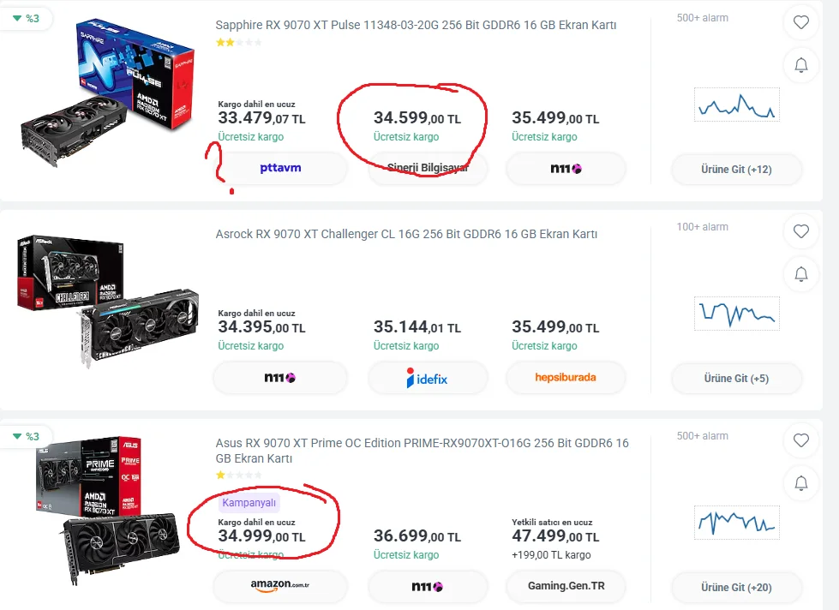The width and height of the screenshot is (839, 610).
Task: Open Sapphire RX 9070 XT Pulse title link
Action: coord(416,25)
